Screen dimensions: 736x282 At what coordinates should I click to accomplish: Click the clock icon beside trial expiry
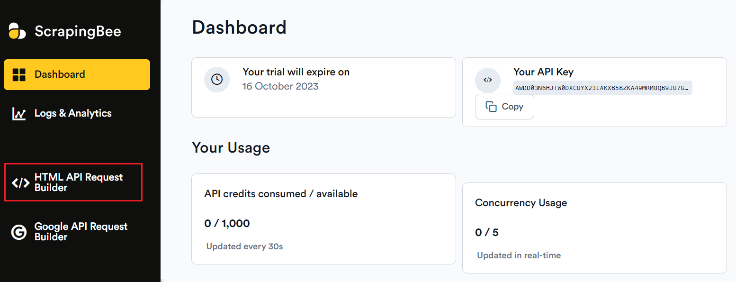tap(217, 80)
